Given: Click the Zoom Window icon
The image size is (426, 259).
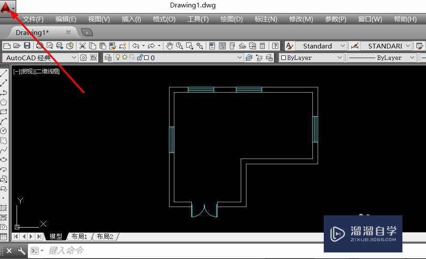Looking at the screenshot, I should 189,46.
